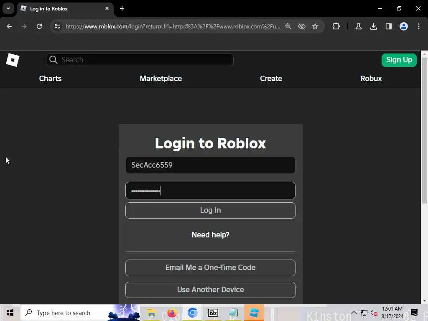Open site information icon in address bar

coord(57,26)
